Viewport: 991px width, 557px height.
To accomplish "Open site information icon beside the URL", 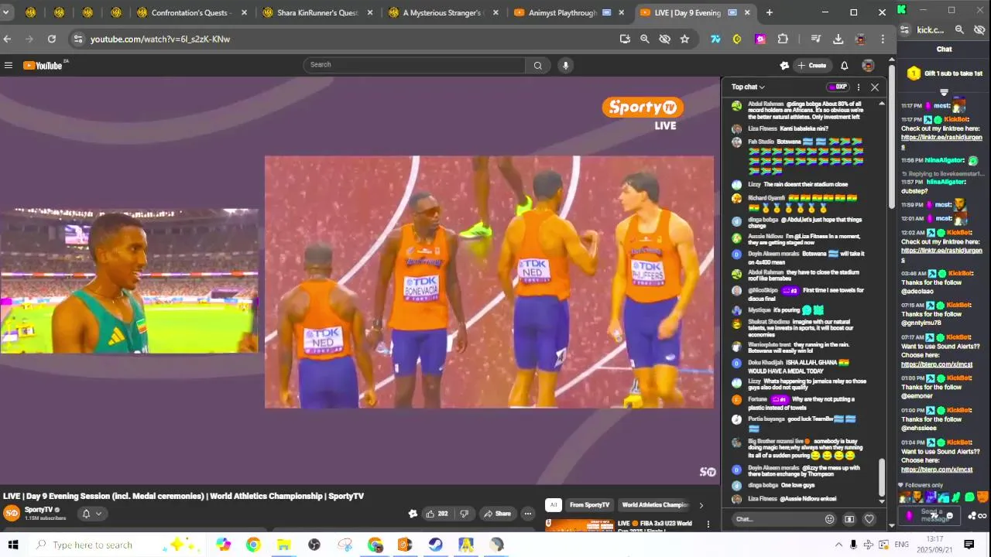I will pyautogui.click(x=77, y=39).
